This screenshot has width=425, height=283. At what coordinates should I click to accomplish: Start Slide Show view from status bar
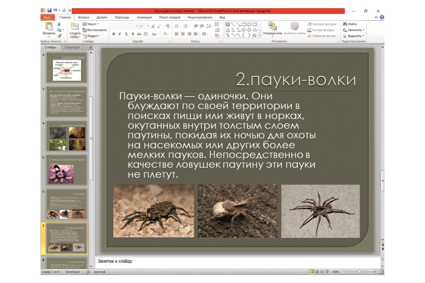point(327,272)
